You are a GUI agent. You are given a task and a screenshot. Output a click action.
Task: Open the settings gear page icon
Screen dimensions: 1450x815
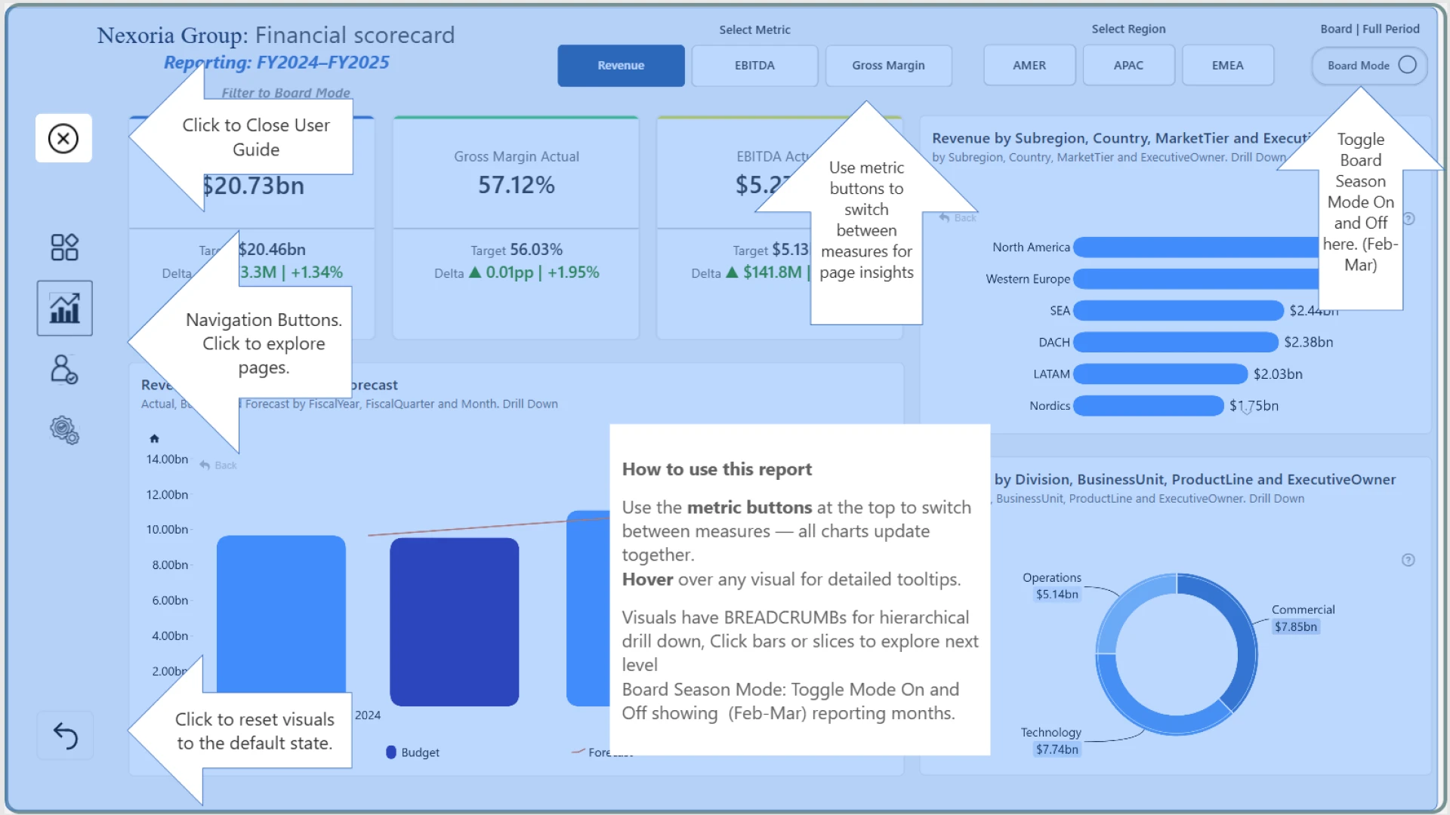pos(64,430)
